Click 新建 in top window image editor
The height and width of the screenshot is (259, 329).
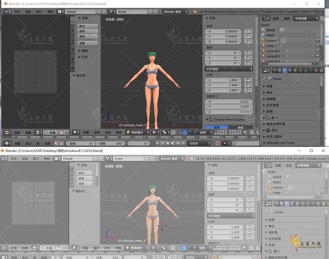click(50, 133)
